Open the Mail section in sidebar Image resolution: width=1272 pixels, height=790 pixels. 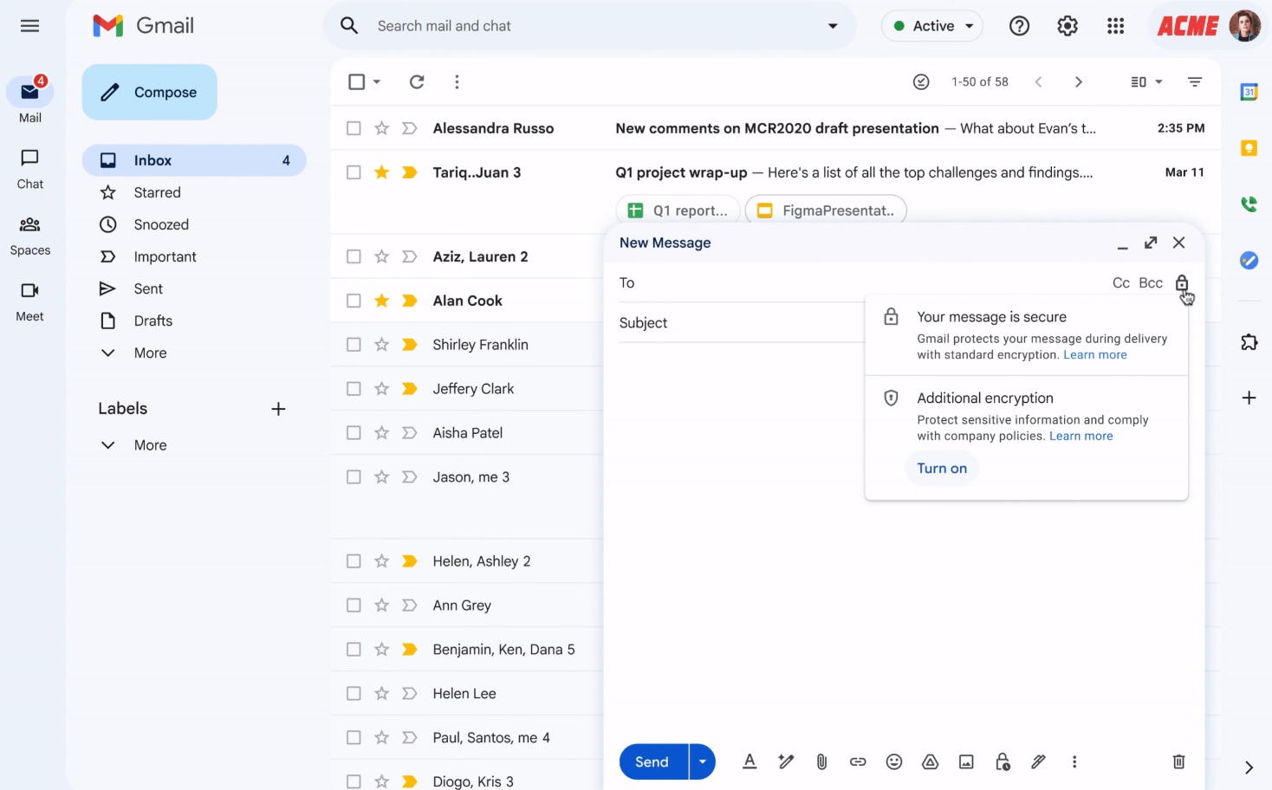tap(30, 100)
